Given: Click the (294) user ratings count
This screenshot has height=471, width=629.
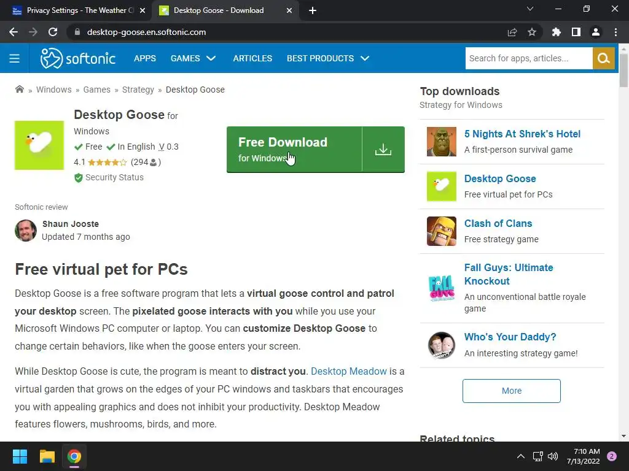Looking at the screenshot, I should (x=146, y=162).
